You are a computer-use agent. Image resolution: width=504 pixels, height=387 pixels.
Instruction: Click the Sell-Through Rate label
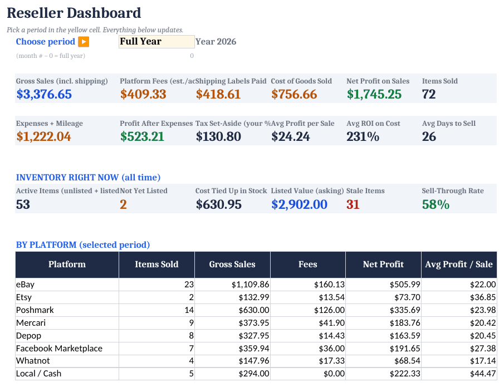[x=453, y=191]
